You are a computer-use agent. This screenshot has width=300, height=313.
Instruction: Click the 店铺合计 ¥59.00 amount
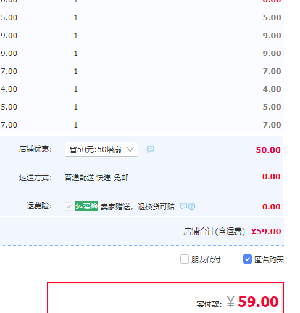click(266, 232)
